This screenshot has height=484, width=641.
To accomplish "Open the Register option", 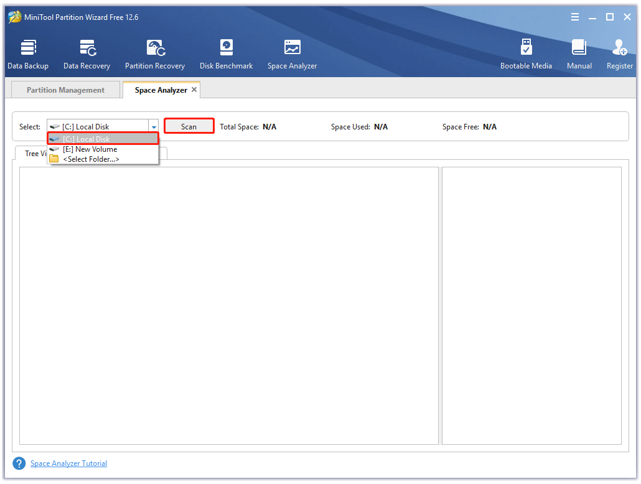I will coord(619,53).
